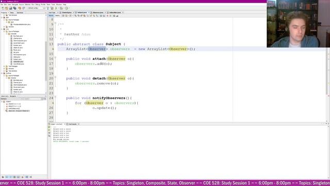Screen dimensions: 330x186
Task: Click the Build Project hammer icon
Action: click(x=48, y=8)
